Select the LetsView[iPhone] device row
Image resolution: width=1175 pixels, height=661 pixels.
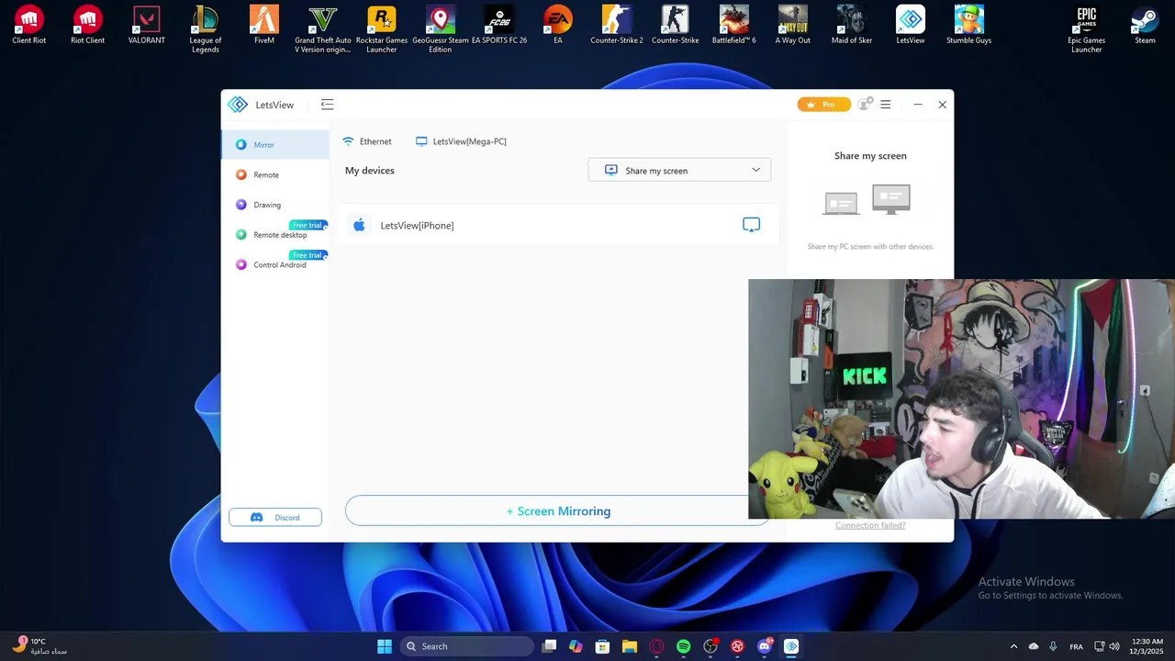[x=558, y=225]
